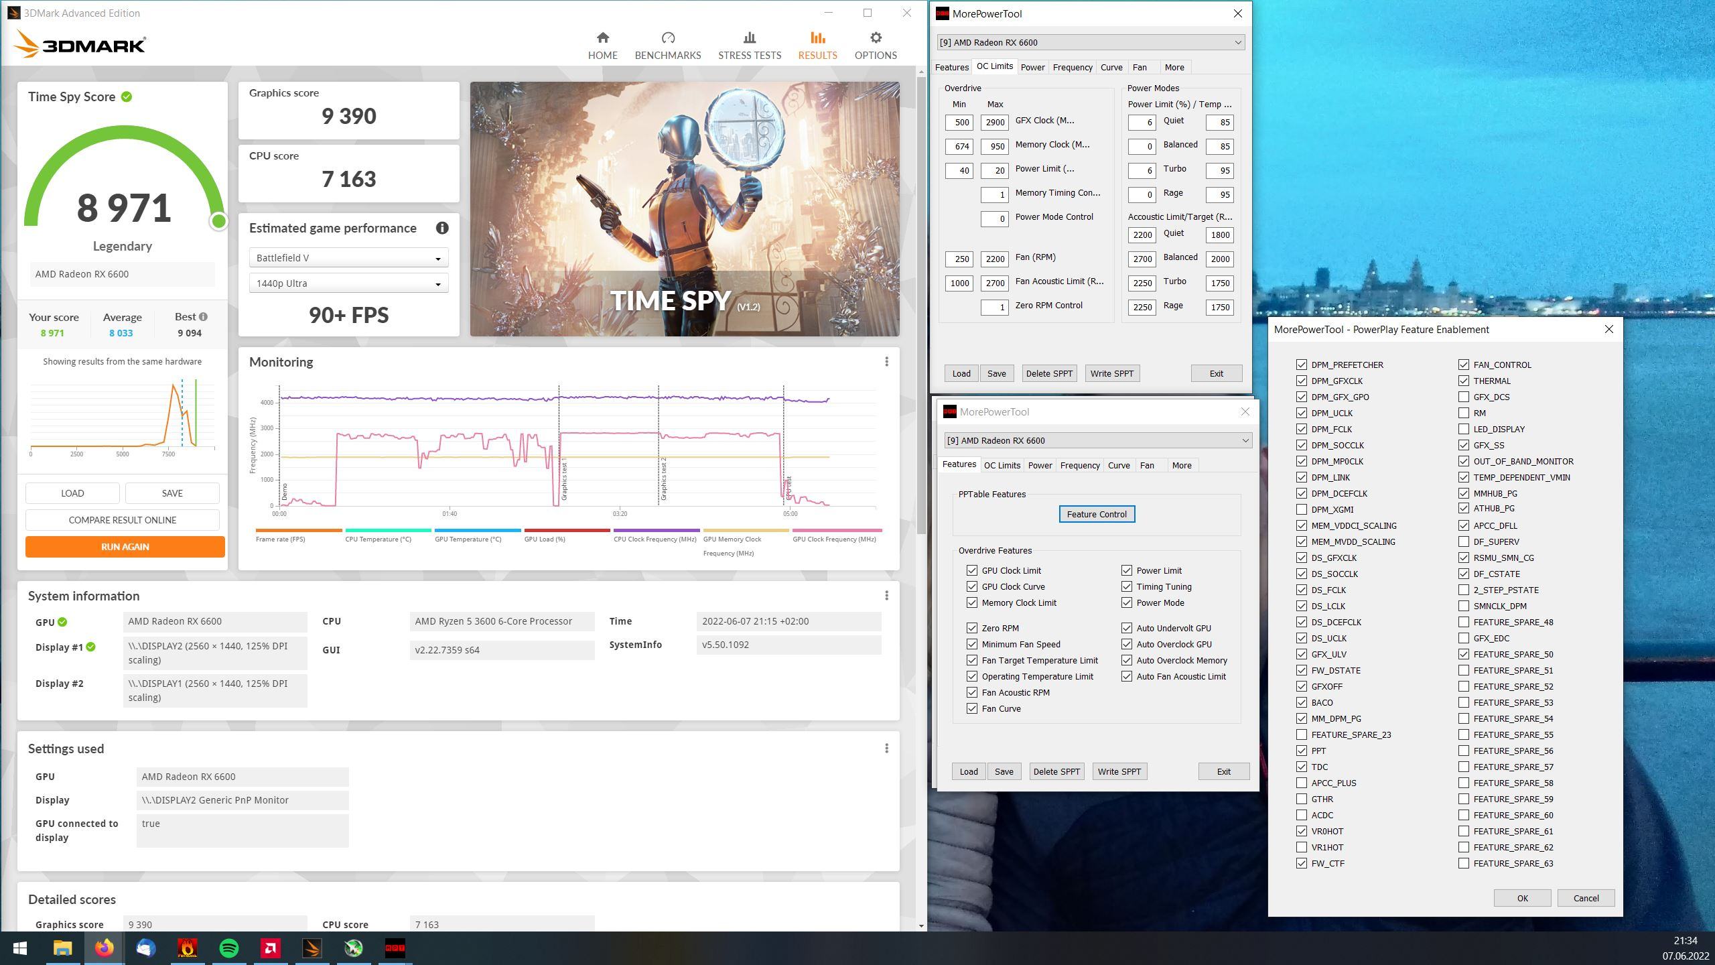1715x965 pixels.
Task: Open Thunderbird from the taskbar
Action: pyautogui.click(x=145, y=948)
